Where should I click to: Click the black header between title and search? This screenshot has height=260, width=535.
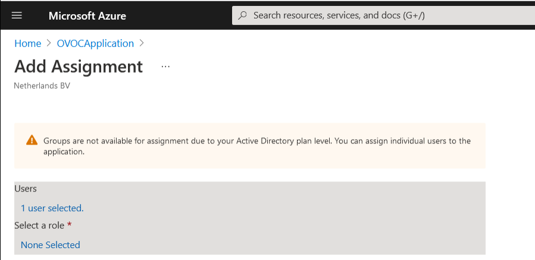tap(179, 15)
